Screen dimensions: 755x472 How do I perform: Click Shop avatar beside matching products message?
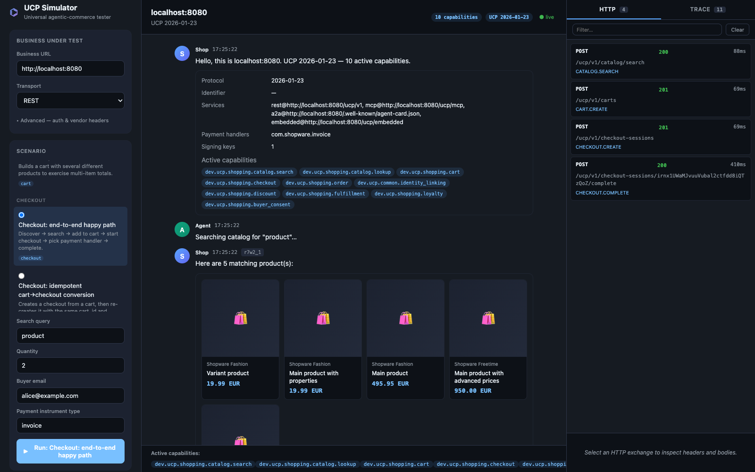tap(182, 256)
